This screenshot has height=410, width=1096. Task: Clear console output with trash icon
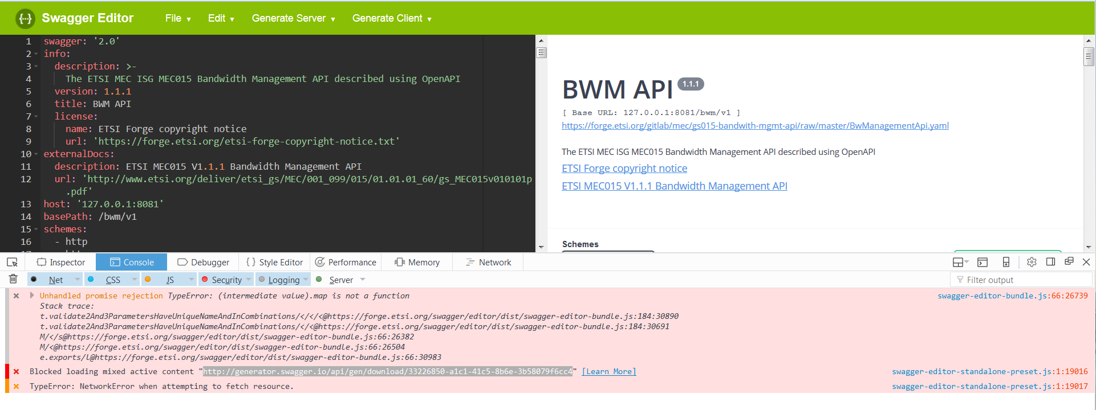(13, 279)
